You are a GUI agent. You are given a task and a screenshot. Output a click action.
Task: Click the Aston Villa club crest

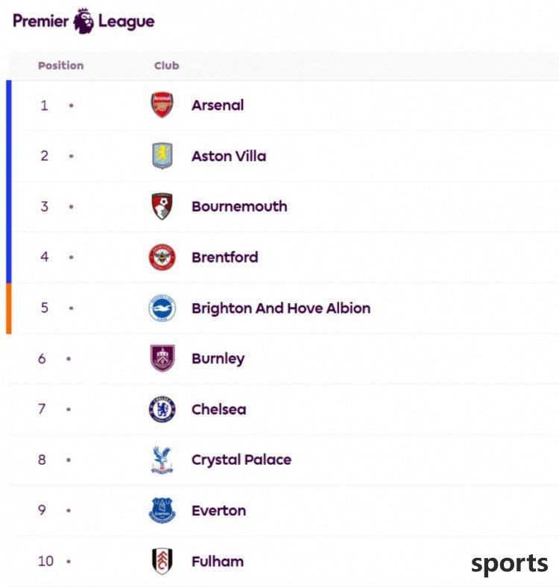pos(162,156)
